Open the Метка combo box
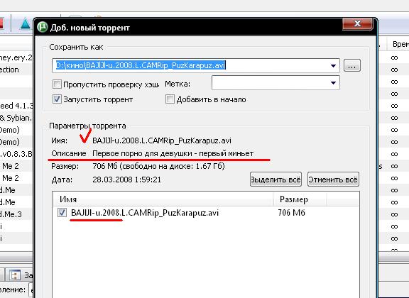This screenshot has height=298, width=409. click(x=276, y=82)
